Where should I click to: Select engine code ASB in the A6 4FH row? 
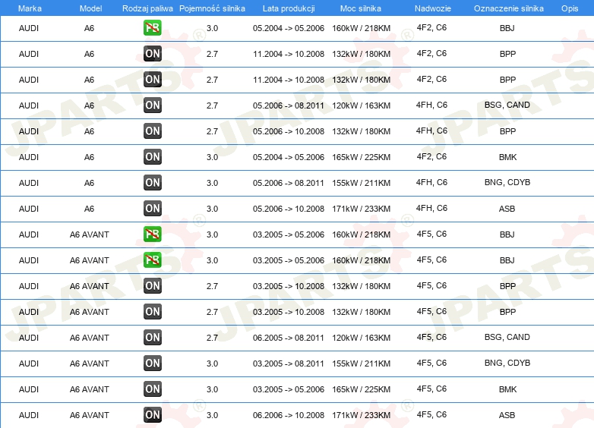(507, 209)
